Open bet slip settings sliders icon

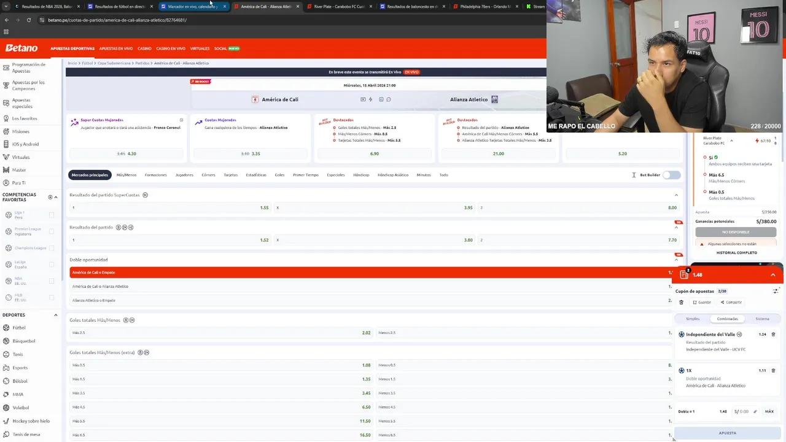point(776,291)
